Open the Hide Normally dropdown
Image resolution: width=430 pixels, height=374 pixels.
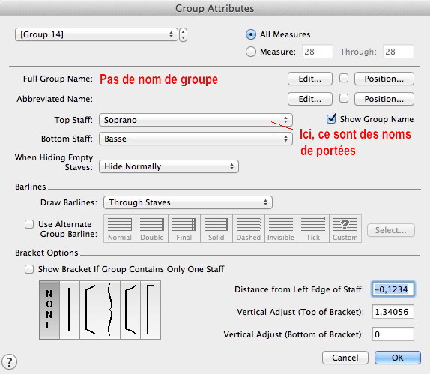click(169, 166)
